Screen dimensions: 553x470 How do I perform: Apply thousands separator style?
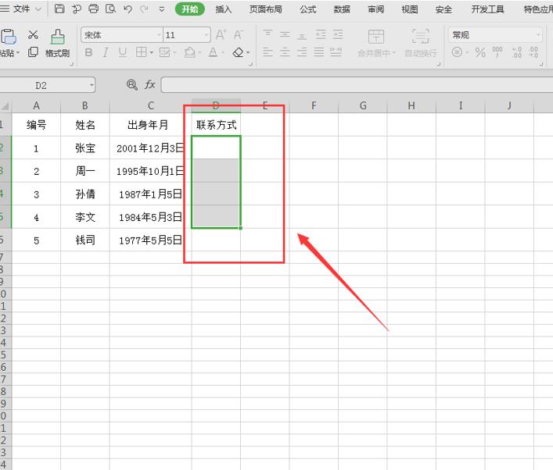497,52
